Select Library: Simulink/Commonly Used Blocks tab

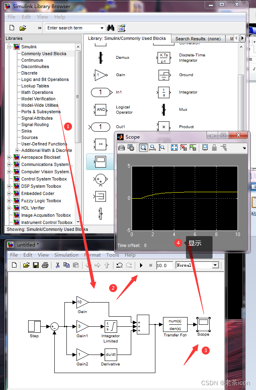coord(127,38)
